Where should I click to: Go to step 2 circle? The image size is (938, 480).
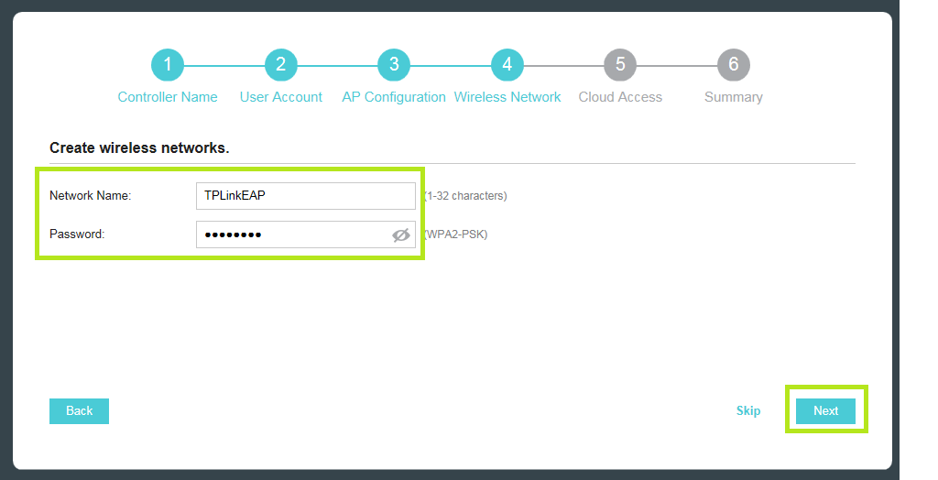tap(280, 65)
